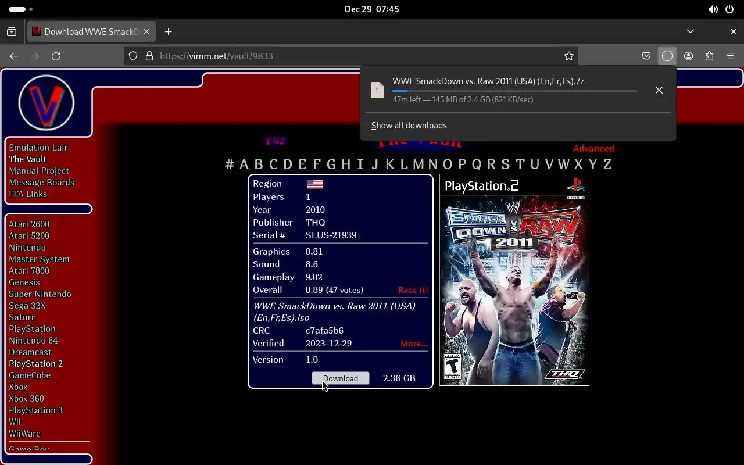Image resolution: width=744 pixels, height=465 pixels.
Task: Select Atari 2600 system
Action: [29, 224]
